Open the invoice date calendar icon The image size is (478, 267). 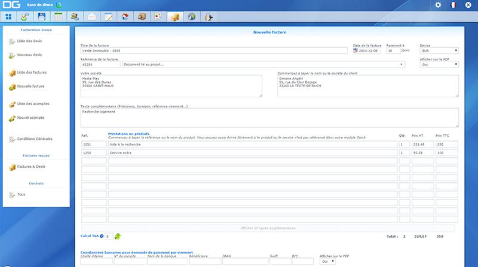point(356,51)
